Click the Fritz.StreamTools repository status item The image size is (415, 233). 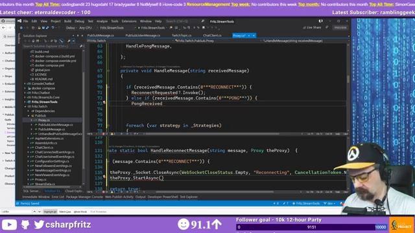coord(306,203)
